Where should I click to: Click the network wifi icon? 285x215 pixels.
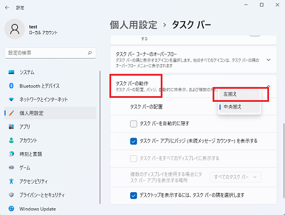(x=11, y=100)
